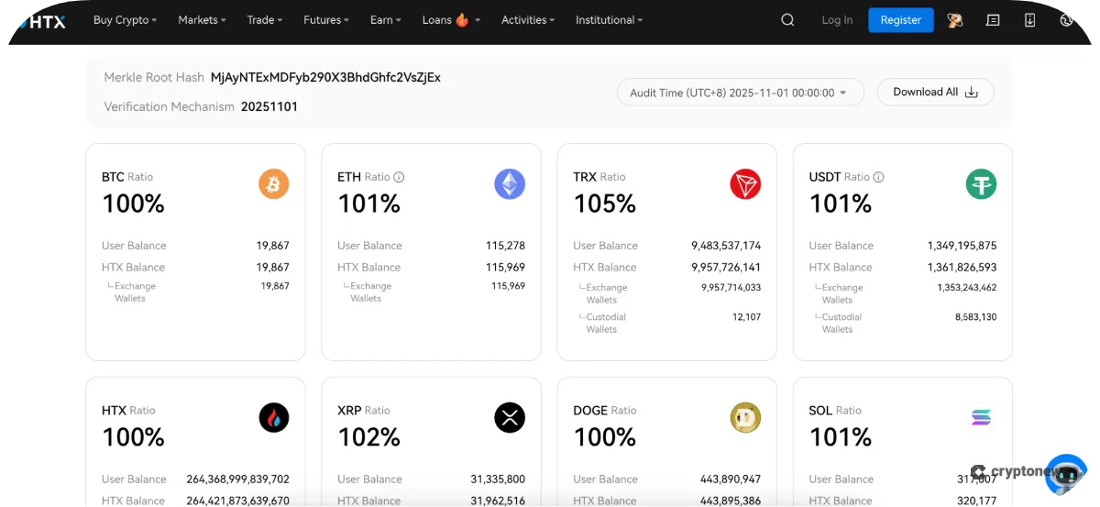This screenshot has width=1100, height=507.
Task: Click the Dogecoin coin icon
Action: click(745, 418)
